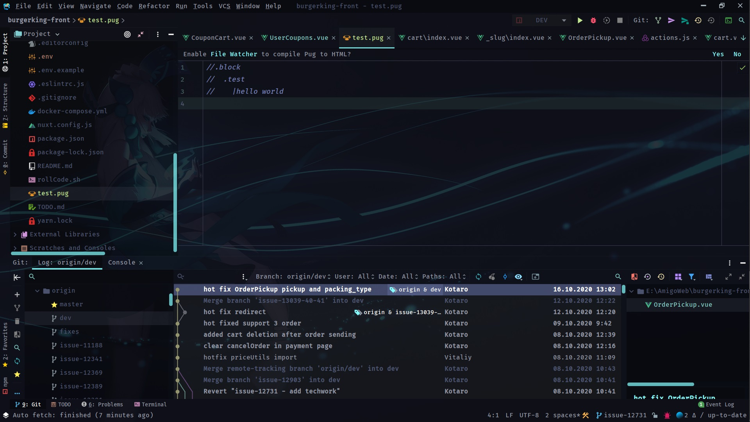Toggle the 7: Structure tool window
This screenshot has width=750, height=422.
5,105
